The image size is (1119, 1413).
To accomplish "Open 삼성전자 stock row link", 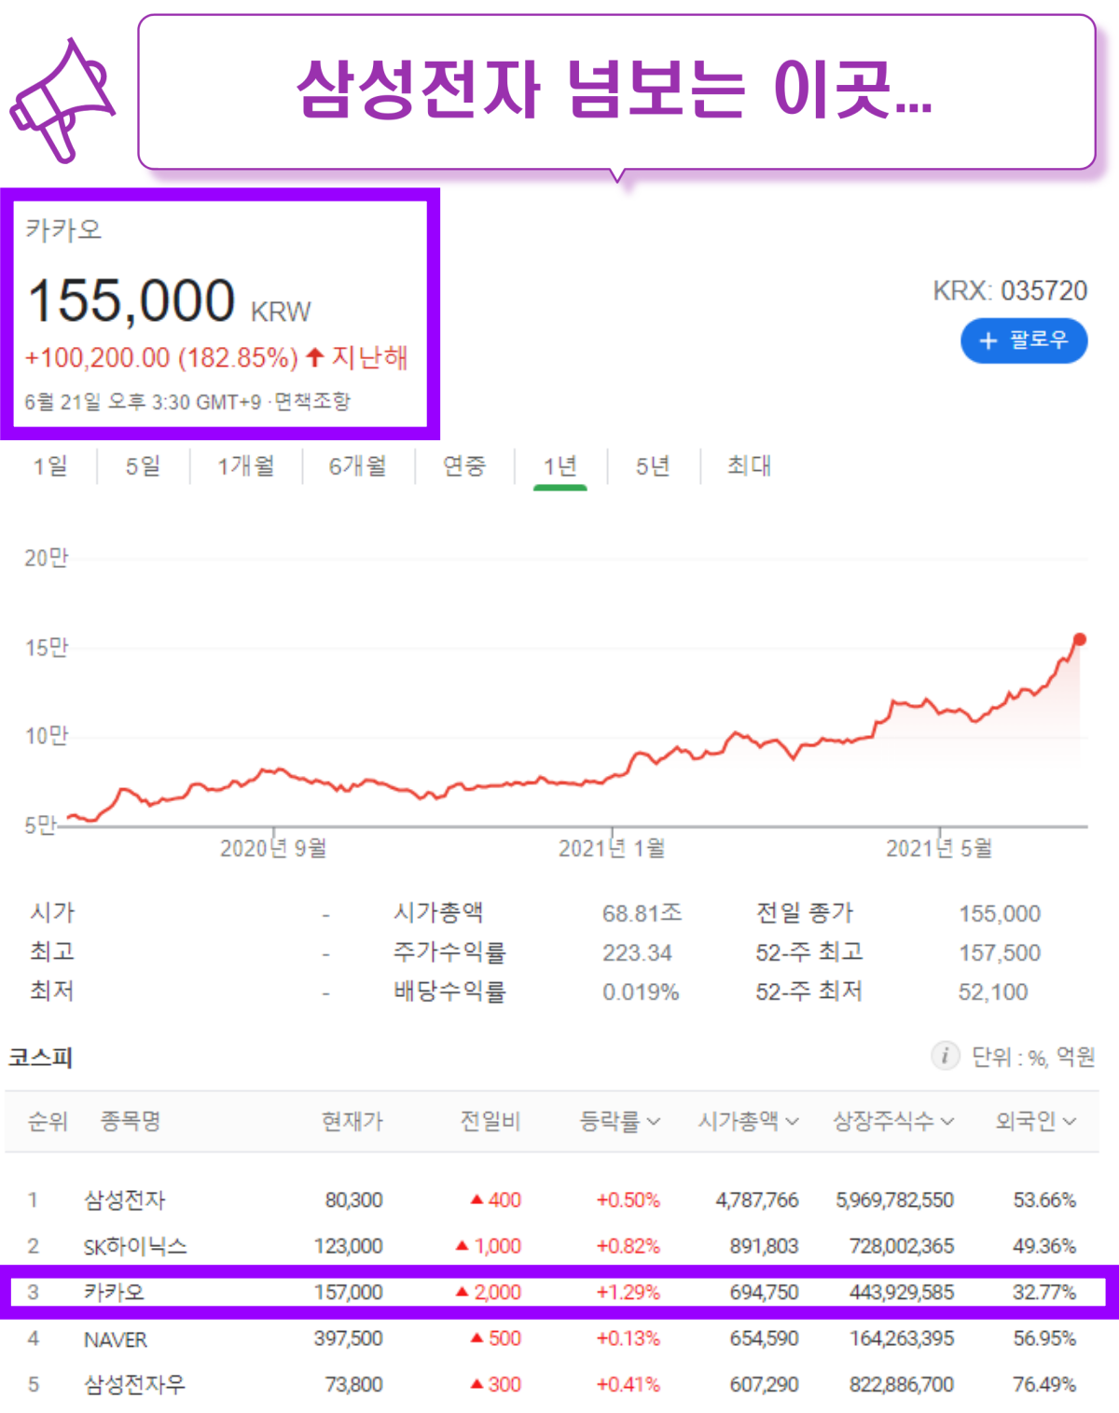I will tap(125, 1200).
